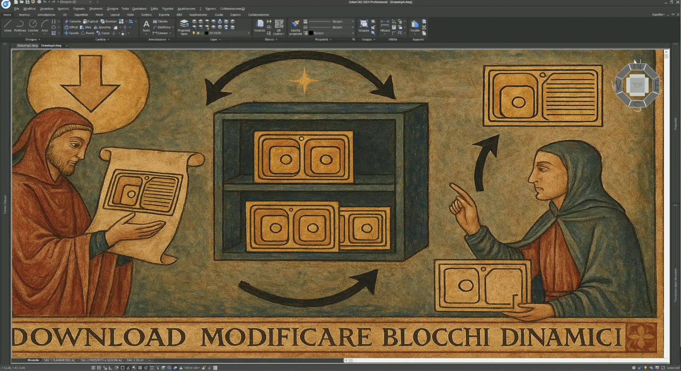681x371 pixels.
Task: Toggle ortho mode in status bar
Action: 111,368
